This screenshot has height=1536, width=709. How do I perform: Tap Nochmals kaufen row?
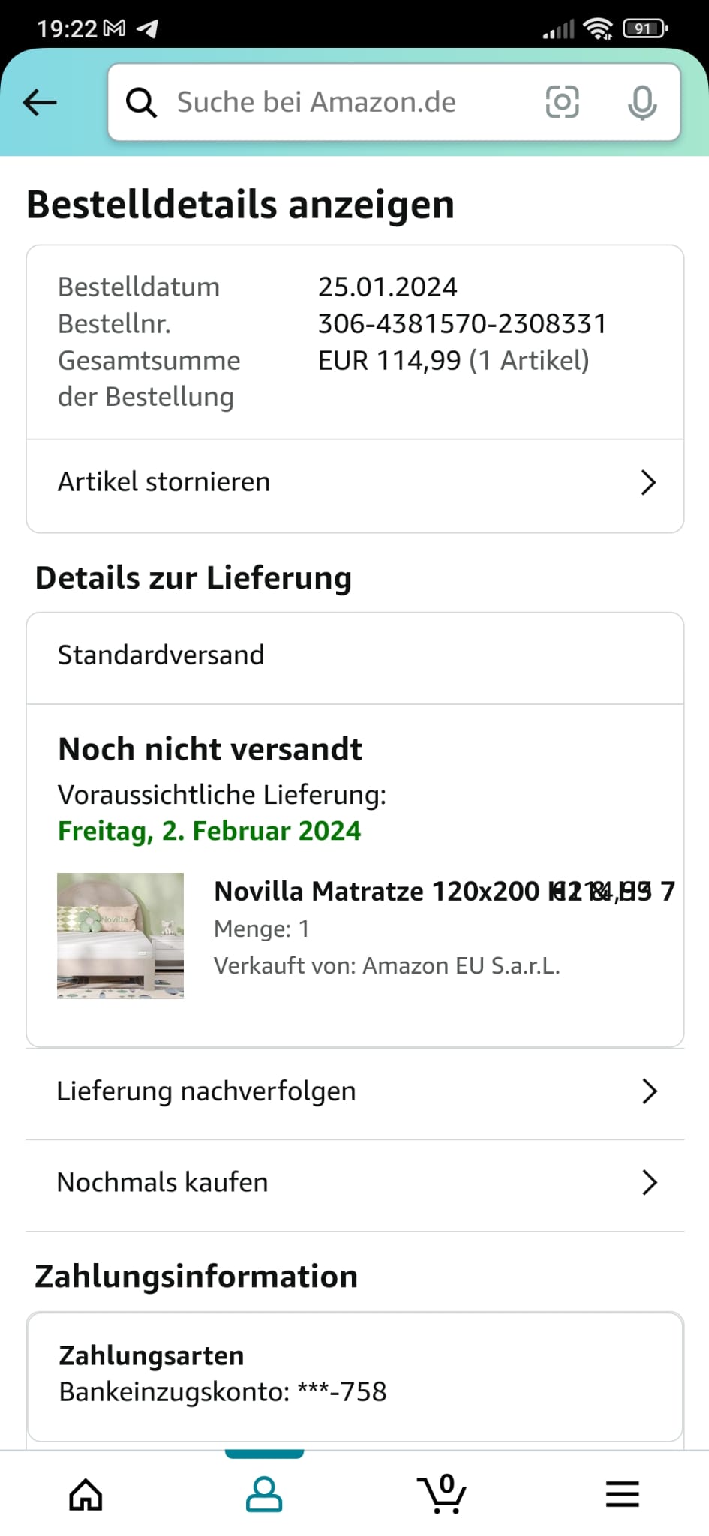coord(163,1183)
